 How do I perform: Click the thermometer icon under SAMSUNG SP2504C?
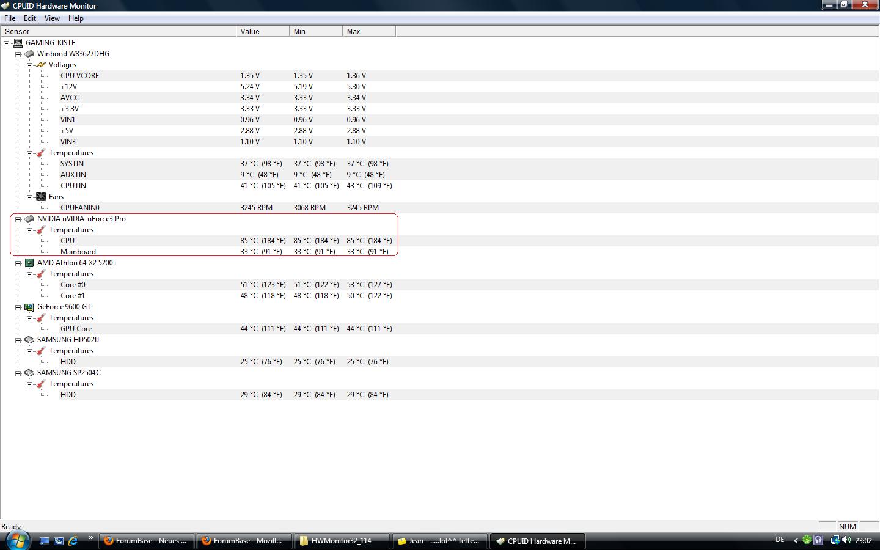coord(41,384)
